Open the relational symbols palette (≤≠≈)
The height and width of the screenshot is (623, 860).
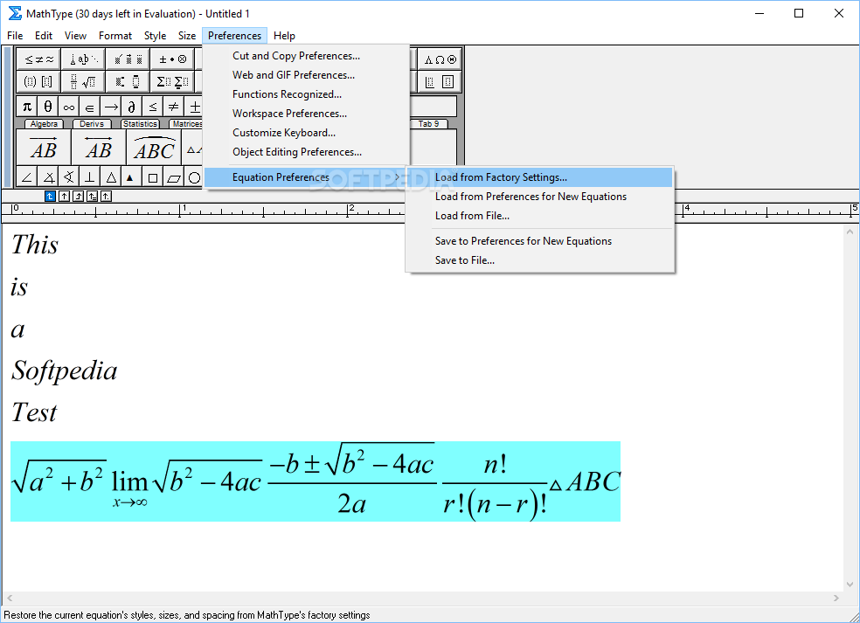(x=38, y=59)
